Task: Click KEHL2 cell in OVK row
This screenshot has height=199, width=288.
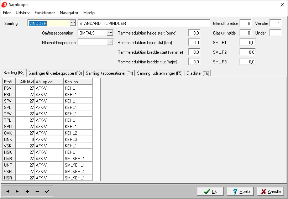Action: 78,133
